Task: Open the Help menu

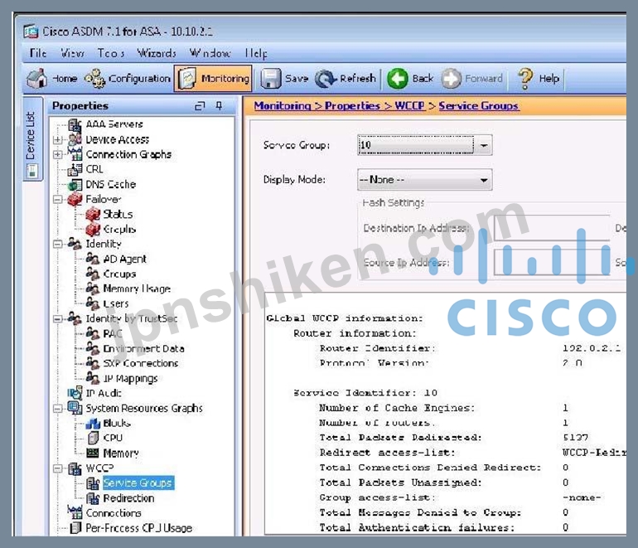Action: [256, 53]
